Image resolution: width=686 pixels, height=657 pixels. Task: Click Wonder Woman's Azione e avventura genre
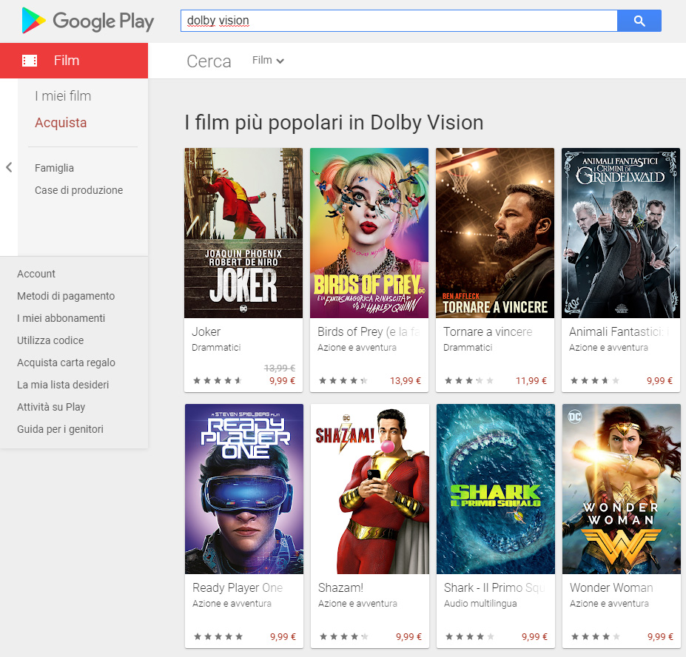pos(609,603)
